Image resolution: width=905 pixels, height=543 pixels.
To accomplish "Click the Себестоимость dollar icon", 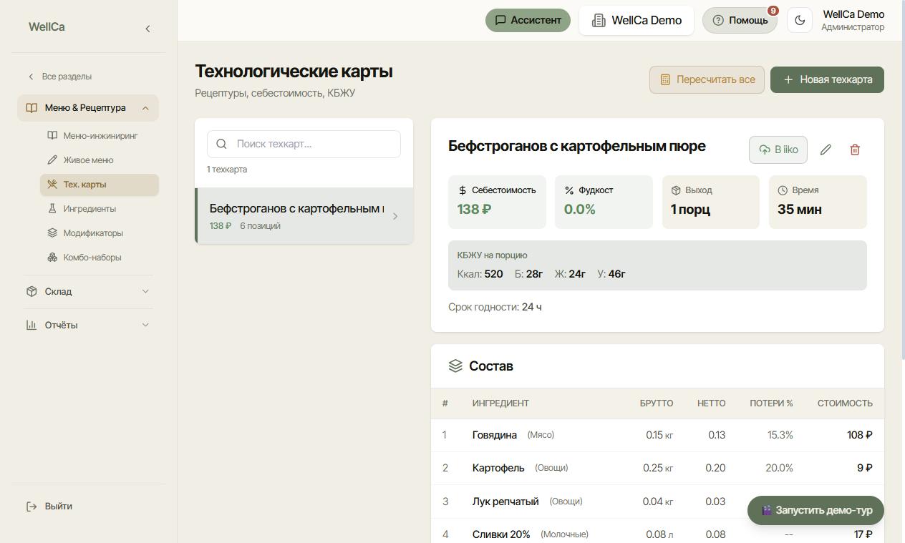I will click(x=463, y=190).
